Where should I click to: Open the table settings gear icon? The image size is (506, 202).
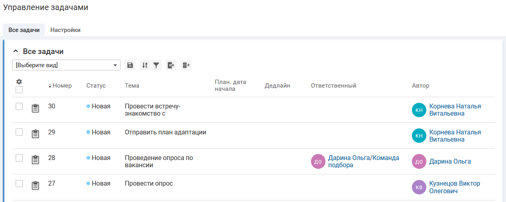click(19, 82)
